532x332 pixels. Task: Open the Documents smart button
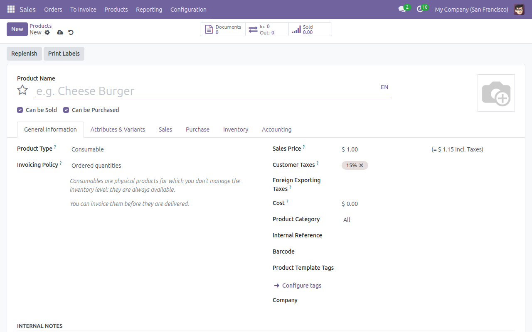click(x=223, y=29)
